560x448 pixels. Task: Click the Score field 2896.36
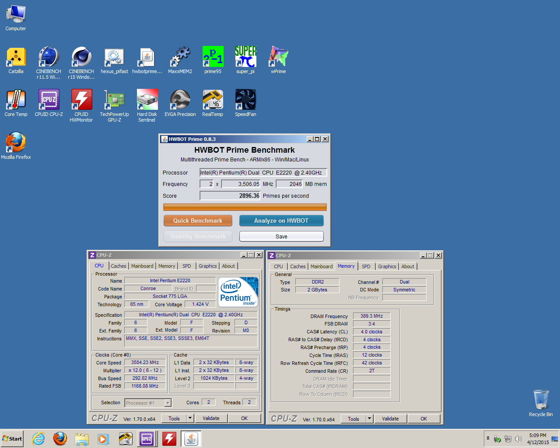pos(230,196)
